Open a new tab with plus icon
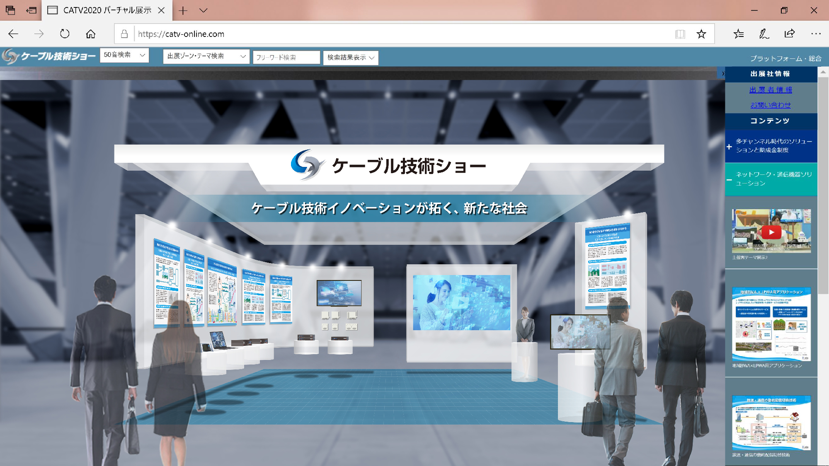The height and width of the screenshot is (466, 829). tap(183, 10)
